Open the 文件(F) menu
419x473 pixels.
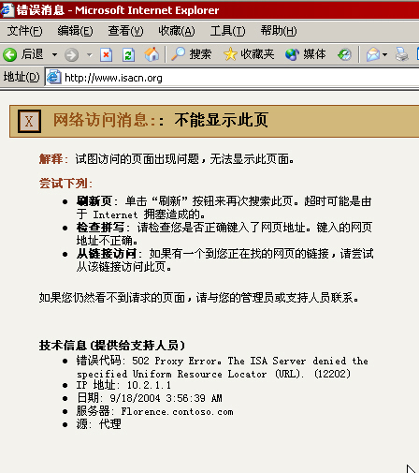24,31
